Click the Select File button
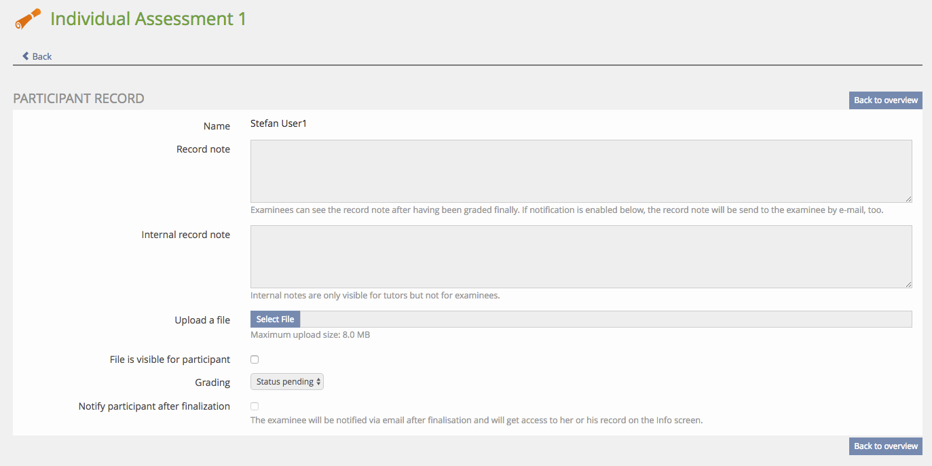This screenshot has height=466, width=932. pos(275,319)
